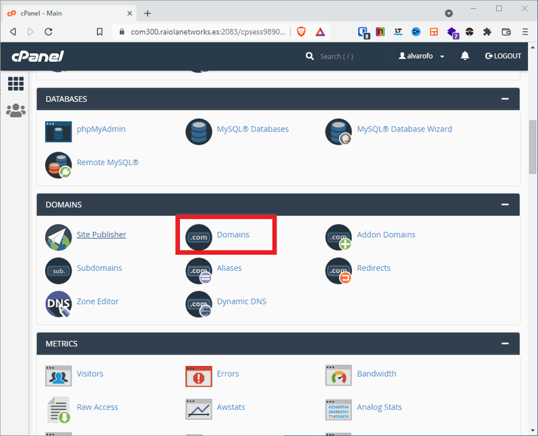Open the tab search dropdown arrow
538x436 pixels.
pyautogui.click(x=449, y=13)
